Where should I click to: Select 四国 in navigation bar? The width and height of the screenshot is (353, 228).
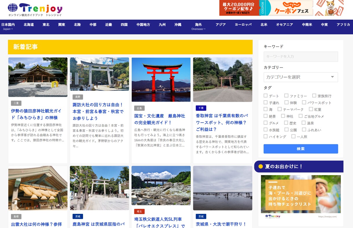tap(124, 25)
